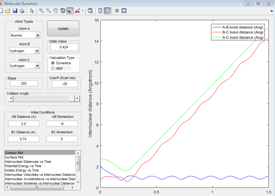Toggle the Insert Legend toolbar icon
Viewport: 275px width, 196px height.
coord(107,11)
